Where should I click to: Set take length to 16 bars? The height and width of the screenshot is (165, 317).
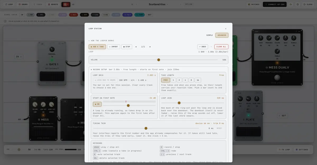click(x=198, y=80)
